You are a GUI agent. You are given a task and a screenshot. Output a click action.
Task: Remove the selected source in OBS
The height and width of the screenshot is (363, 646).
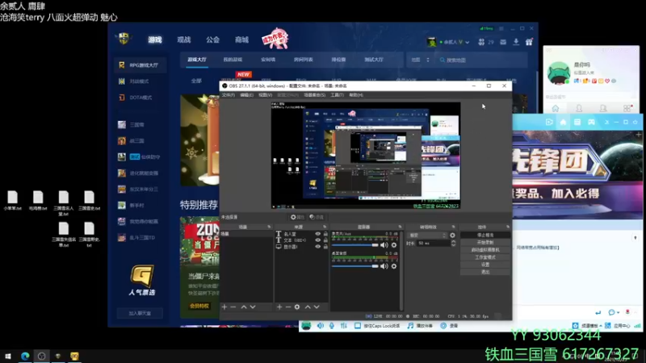pos(288,307)
